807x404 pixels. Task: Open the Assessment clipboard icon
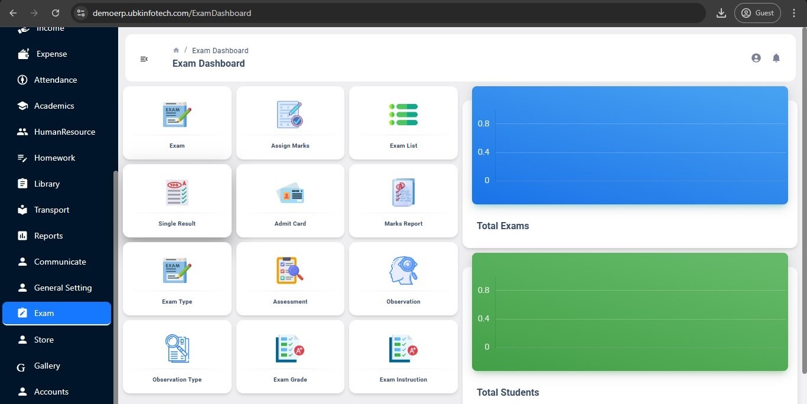pos(290,271)
